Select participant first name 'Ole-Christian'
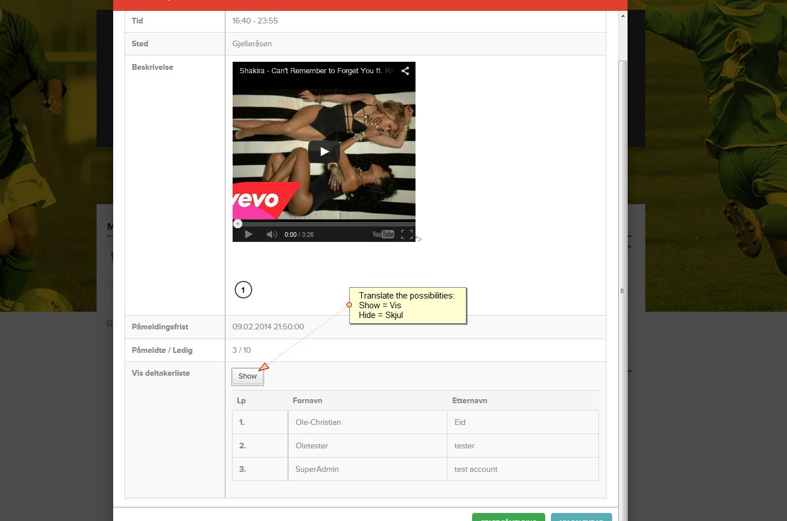This screenshot has height=521, width=787. pyautogui.click(x=318, y=422)
